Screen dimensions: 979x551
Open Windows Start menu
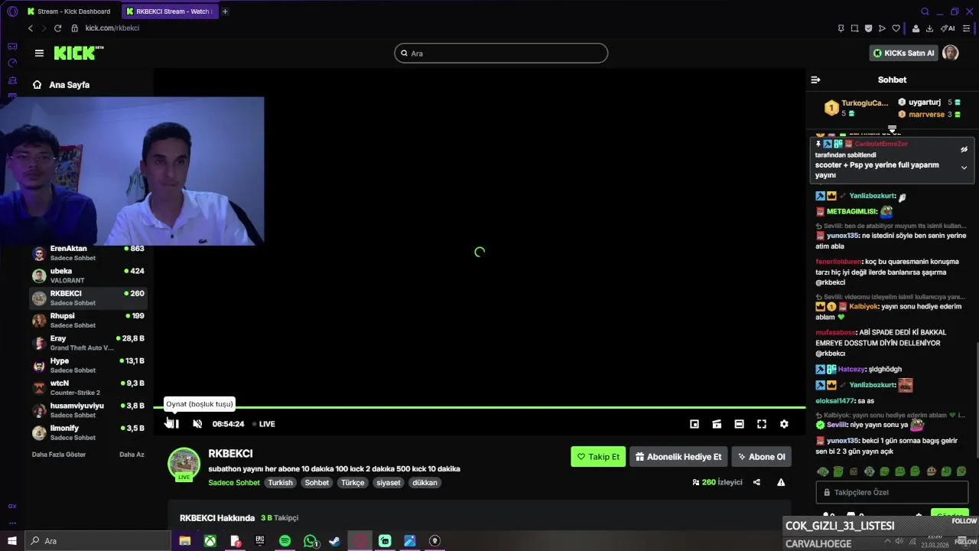click(12, 541)
